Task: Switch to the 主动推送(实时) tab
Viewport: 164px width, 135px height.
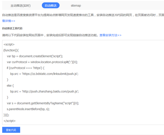Action: click(21, 6)
